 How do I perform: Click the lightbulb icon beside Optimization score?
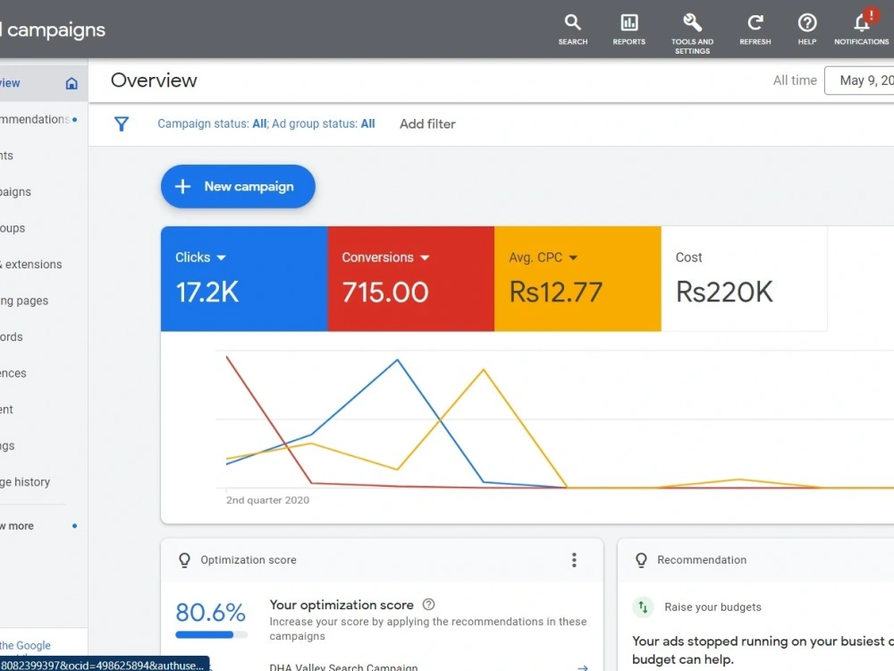(x=184, y=560)
